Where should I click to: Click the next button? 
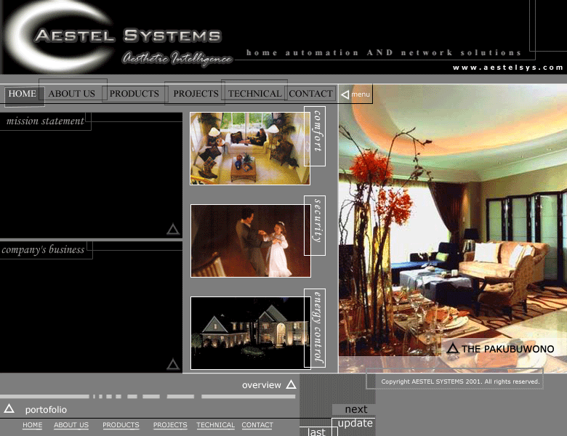tap(355, 409)
